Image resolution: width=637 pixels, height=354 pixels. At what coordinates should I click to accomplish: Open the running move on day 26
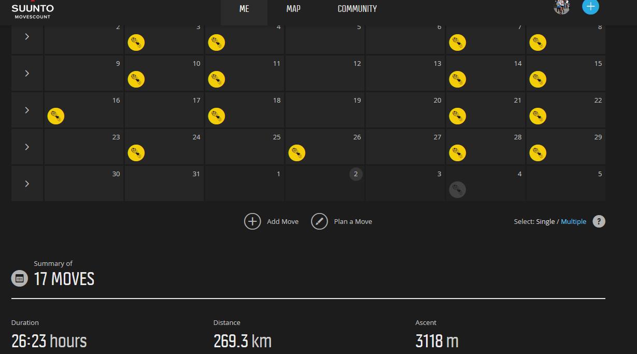[296, 153]
